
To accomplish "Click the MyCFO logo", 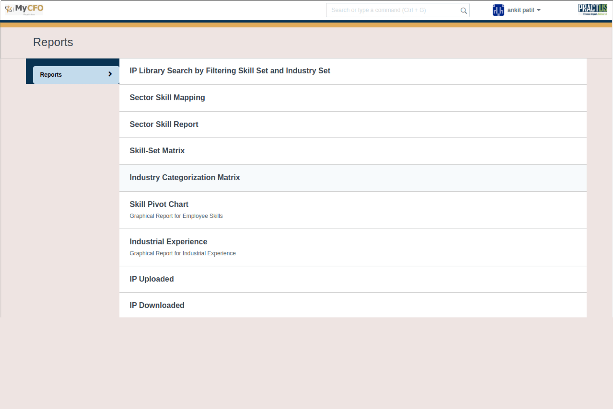I will click(x=24, y=9).
